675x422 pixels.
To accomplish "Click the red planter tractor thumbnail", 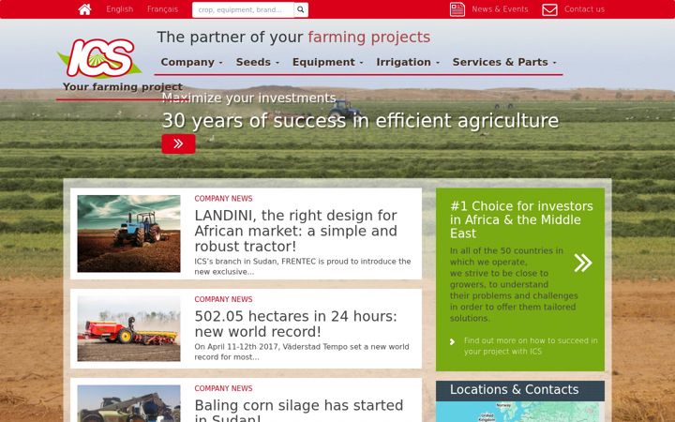I will coord(128,328).
